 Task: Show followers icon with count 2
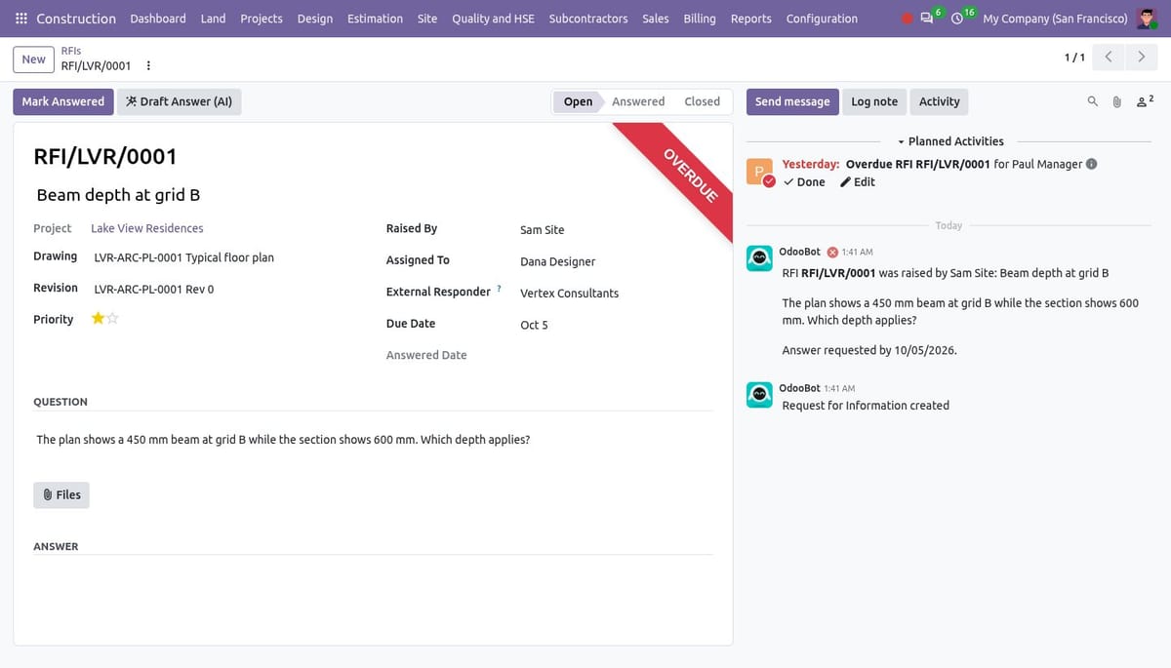[1145, 100]
